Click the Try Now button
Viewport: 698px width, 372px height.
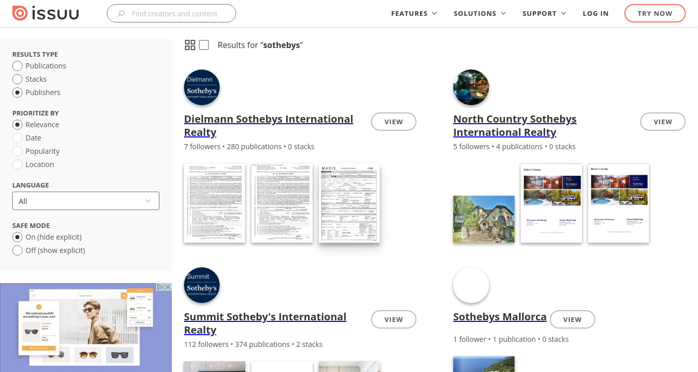[655, 13]
